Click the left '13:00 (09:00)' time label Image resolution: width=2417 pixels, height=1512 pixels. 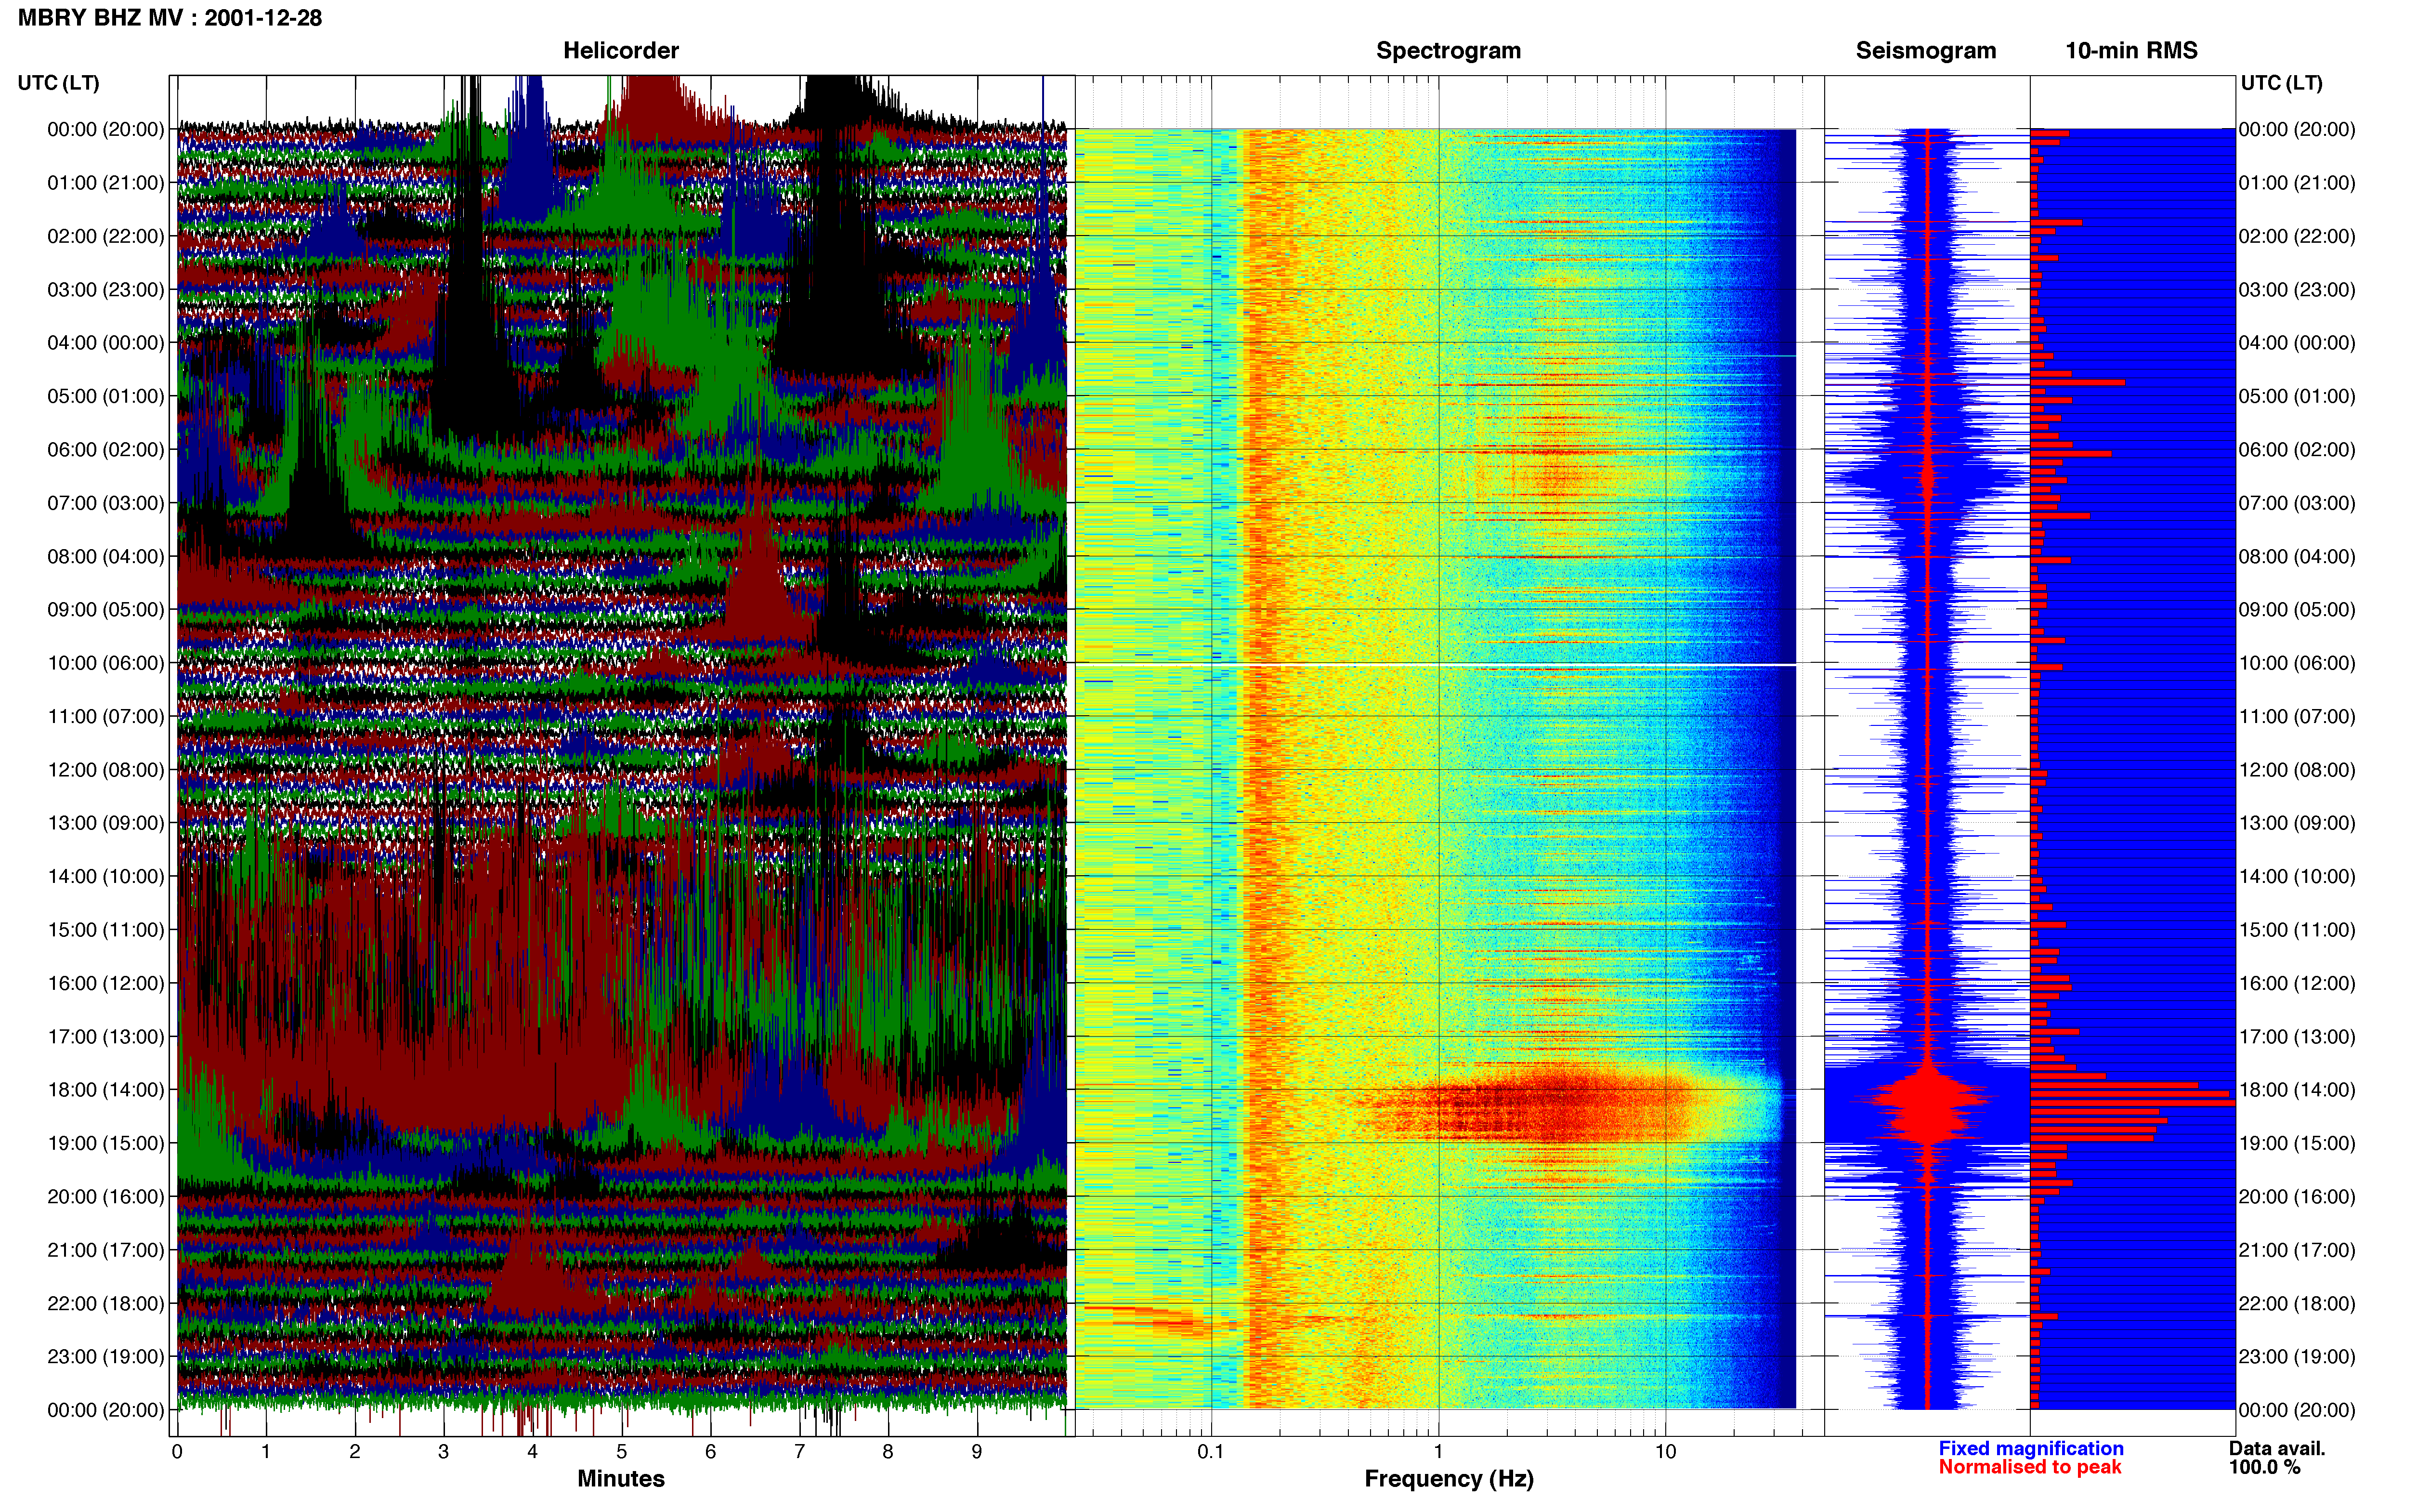pyautogui.click(x=106, y=823)
